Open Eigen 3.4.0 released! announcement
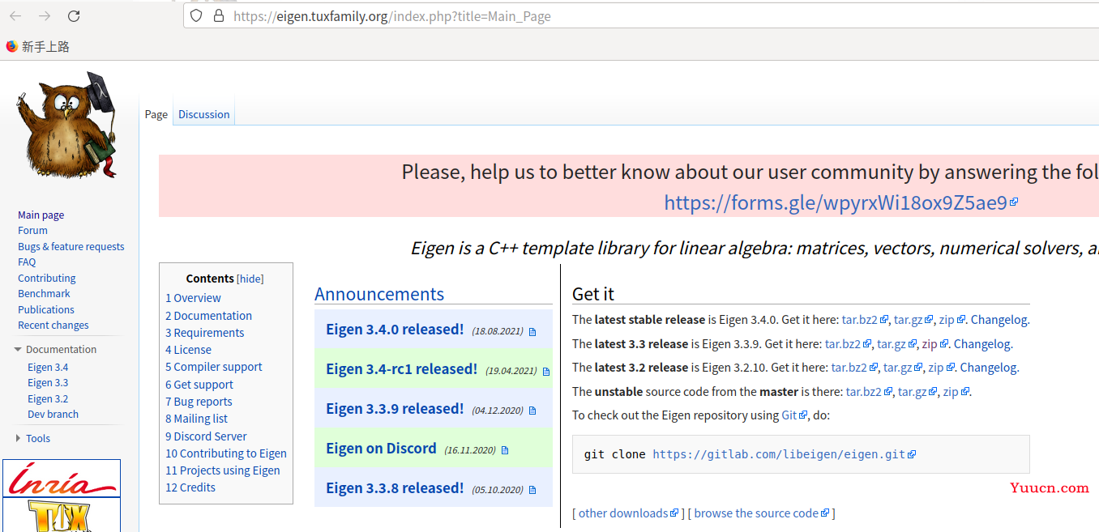Viewport: 1099px width, 532px height. [x=395, y=330]
